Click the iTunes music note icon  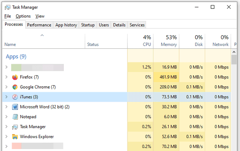15,97
